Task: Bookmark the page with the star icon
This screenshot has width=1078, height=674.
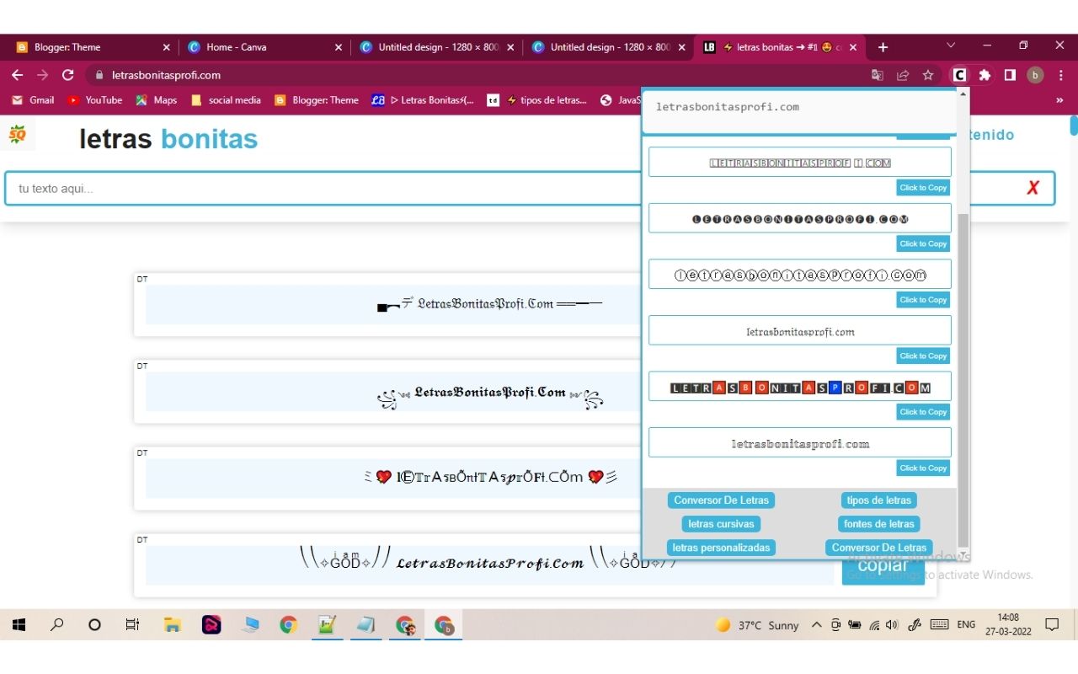Action: click(928, 75)
